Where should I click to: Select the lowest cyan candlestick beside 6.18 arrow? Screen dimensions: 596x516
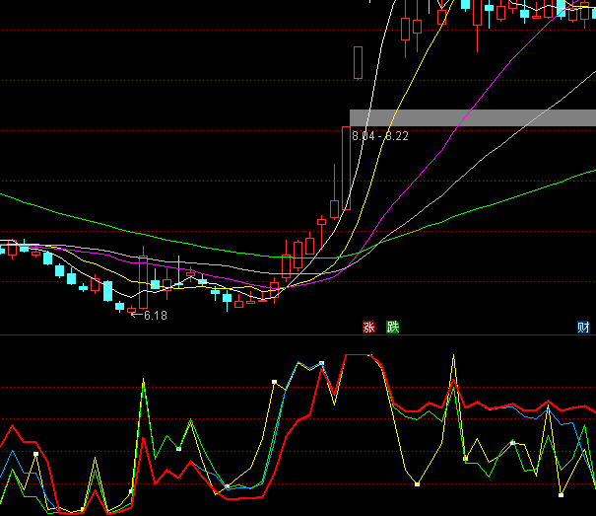(x=120, y=306)
